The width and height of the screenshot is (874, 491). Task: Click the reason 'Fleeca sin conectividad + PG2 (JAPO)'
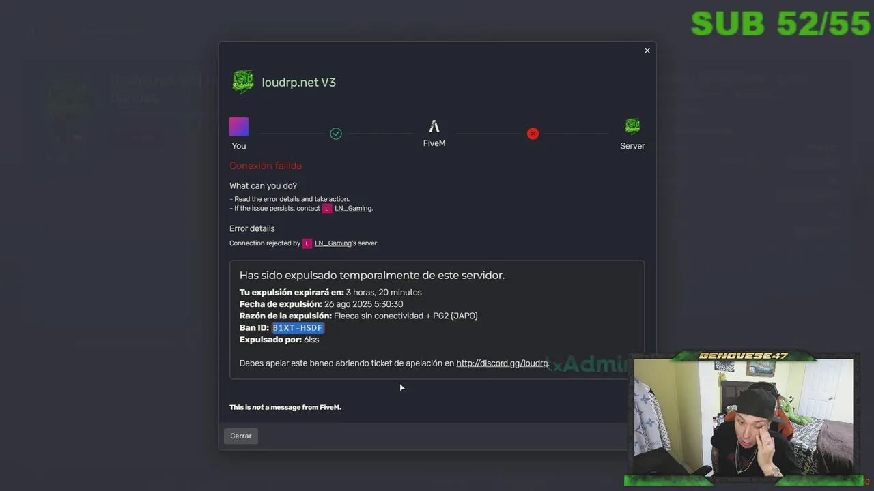click(406, 316)
